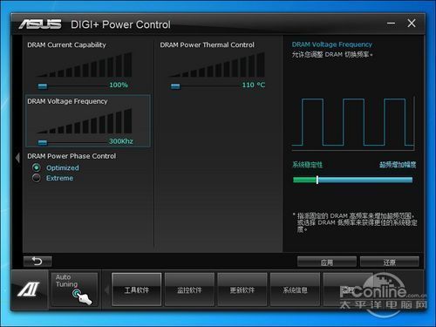Click the 应用 apply button
Image resolution: width=436 pixels, height=327 pixels.
[x=327, y=262]
